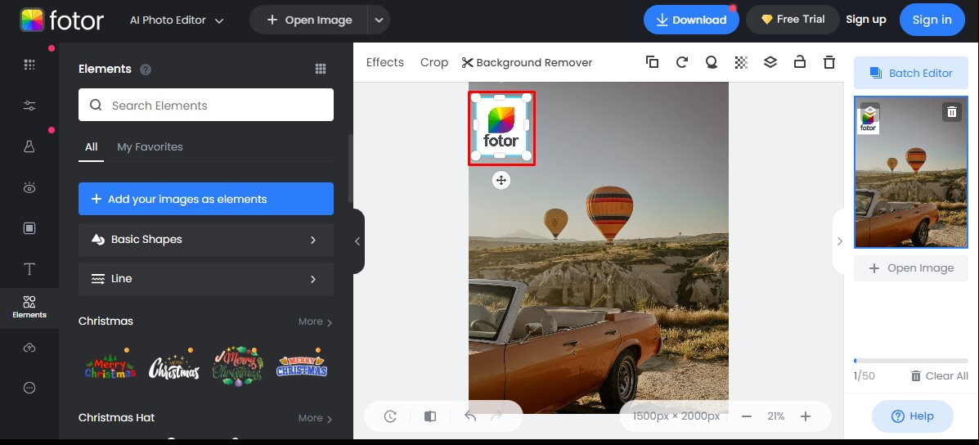Click the Fotor logo in the header
This screenshot has height=445, width=979.
tap(62, 20)
